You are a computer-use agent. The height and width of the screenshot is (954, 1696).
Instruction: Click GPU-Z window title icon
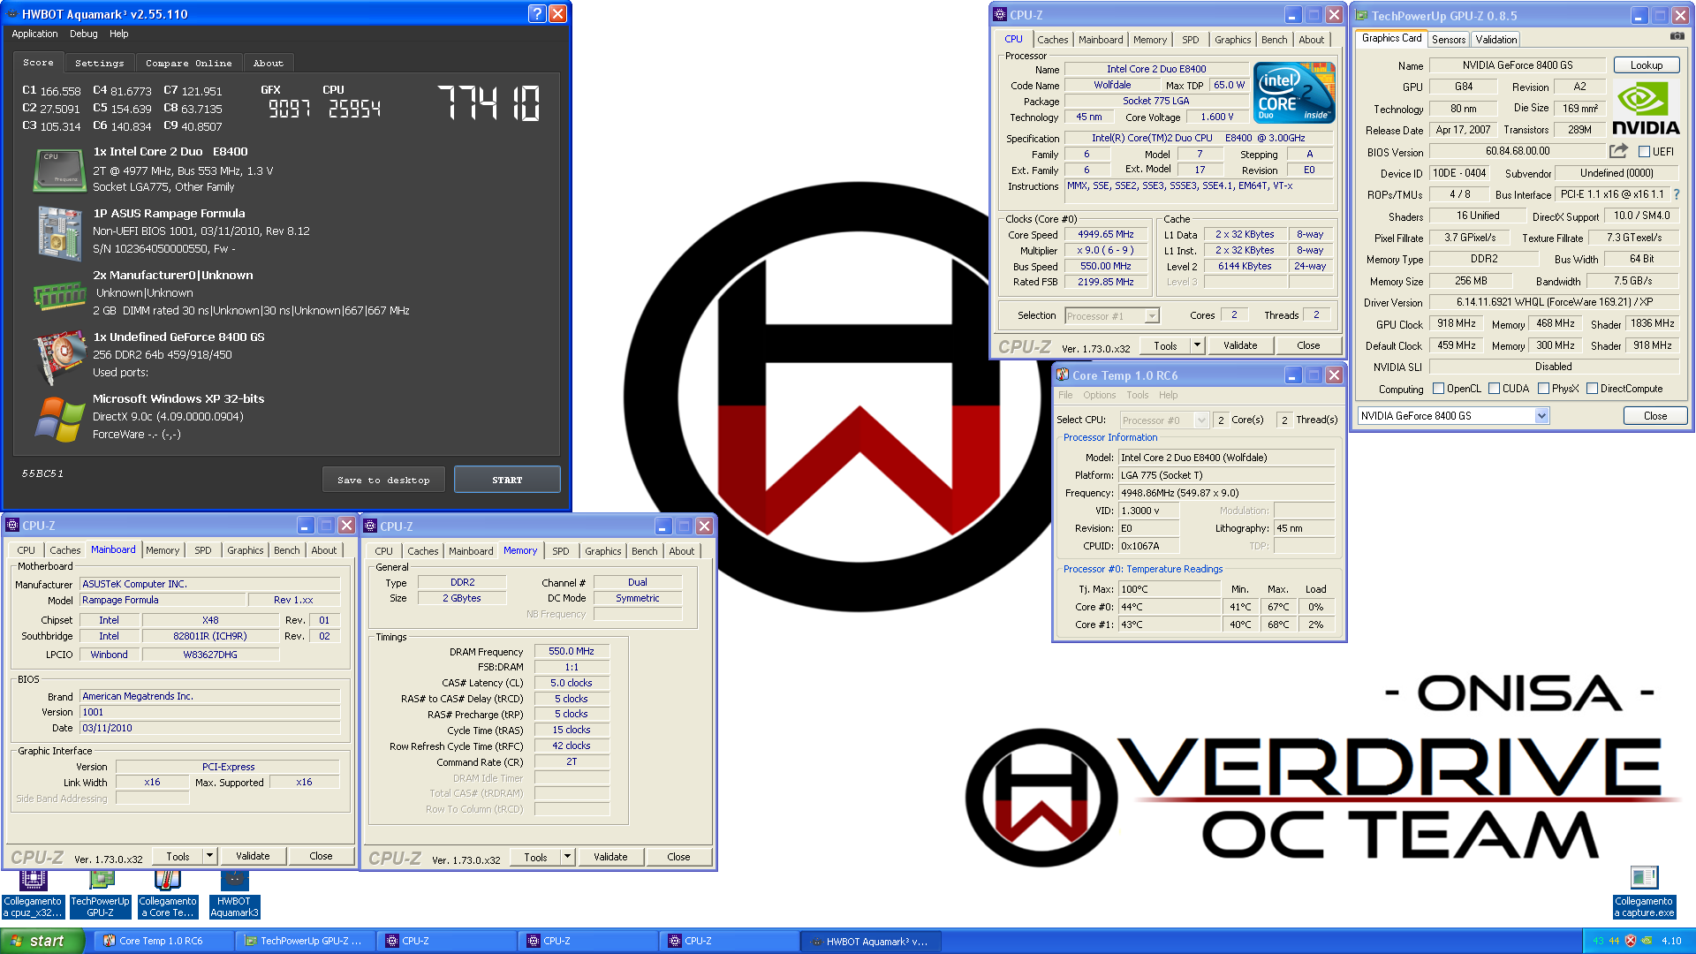point(1361,15)
